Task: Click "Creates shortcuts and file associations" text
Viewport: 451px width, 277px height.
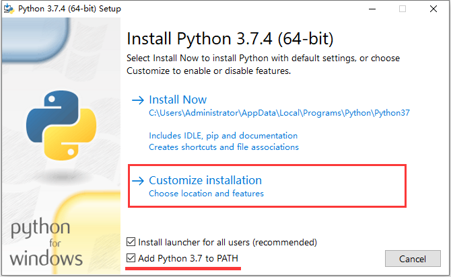Action: click(223, 147)
